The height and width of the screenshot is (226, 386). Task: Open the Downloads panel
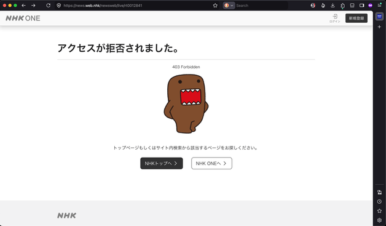333,6
